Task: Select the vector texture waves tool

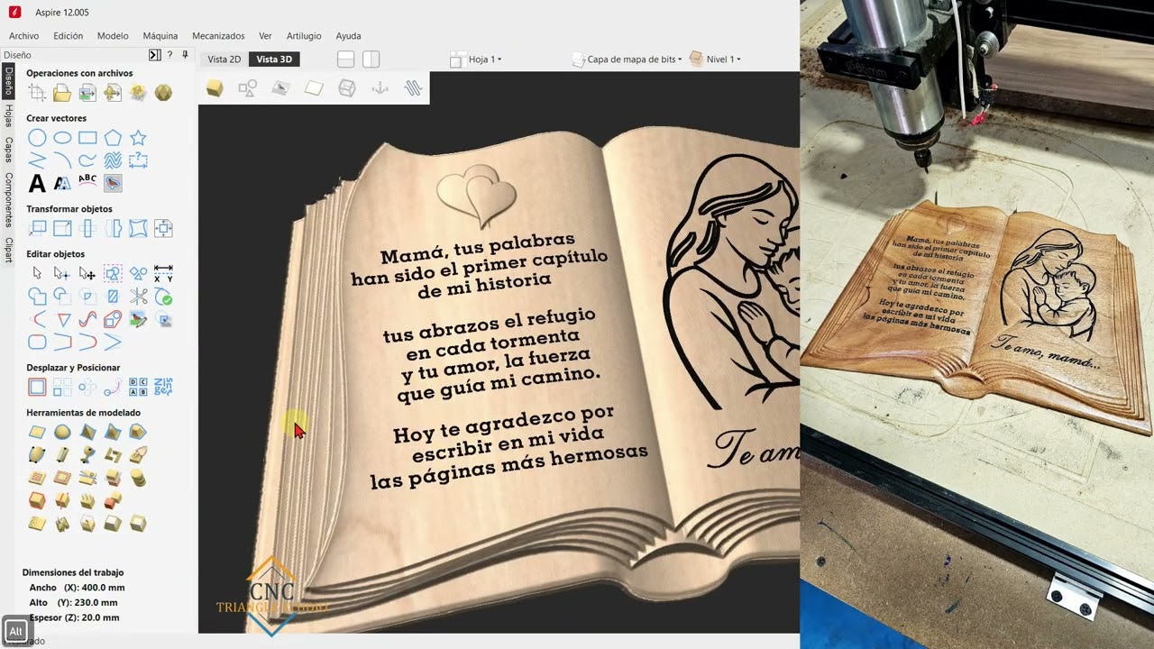Action: tap(113, 160)
